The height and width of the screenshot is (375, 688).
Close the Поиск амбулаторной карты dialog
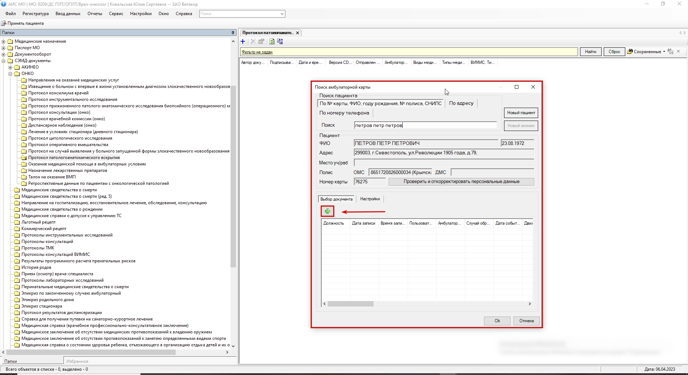(x=533, y=87)
